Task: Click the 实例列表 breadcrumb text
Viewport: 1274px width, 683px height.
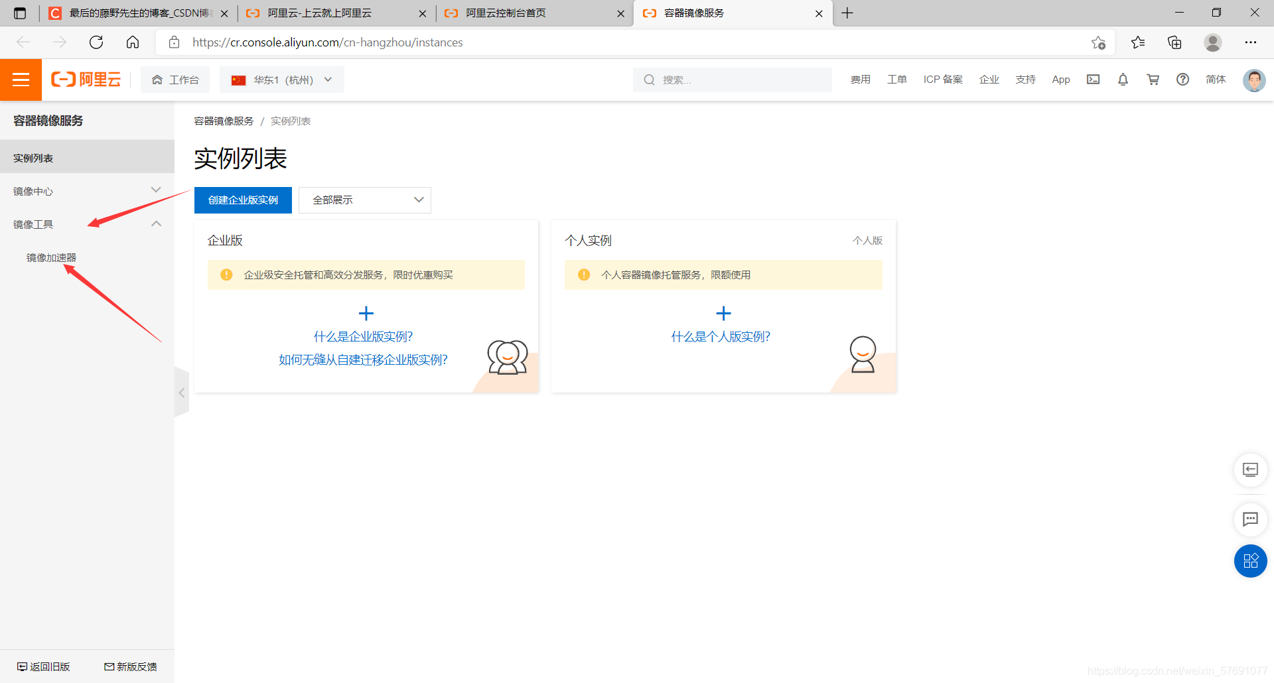Action: click(291, 121)
